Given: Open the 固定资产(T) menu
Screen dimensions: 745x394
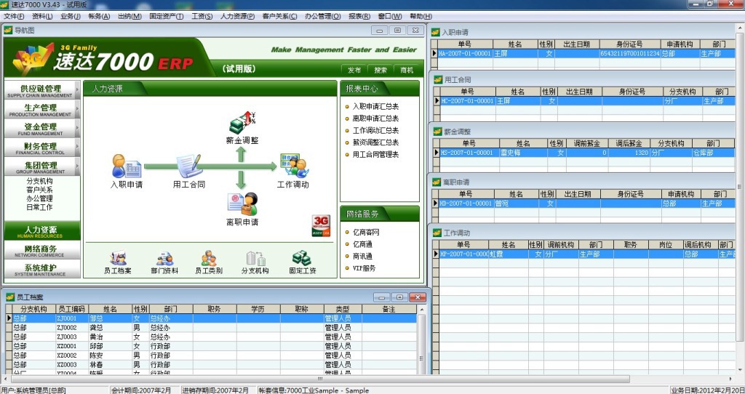Looking at the screenshot, I should coord(167,16).
